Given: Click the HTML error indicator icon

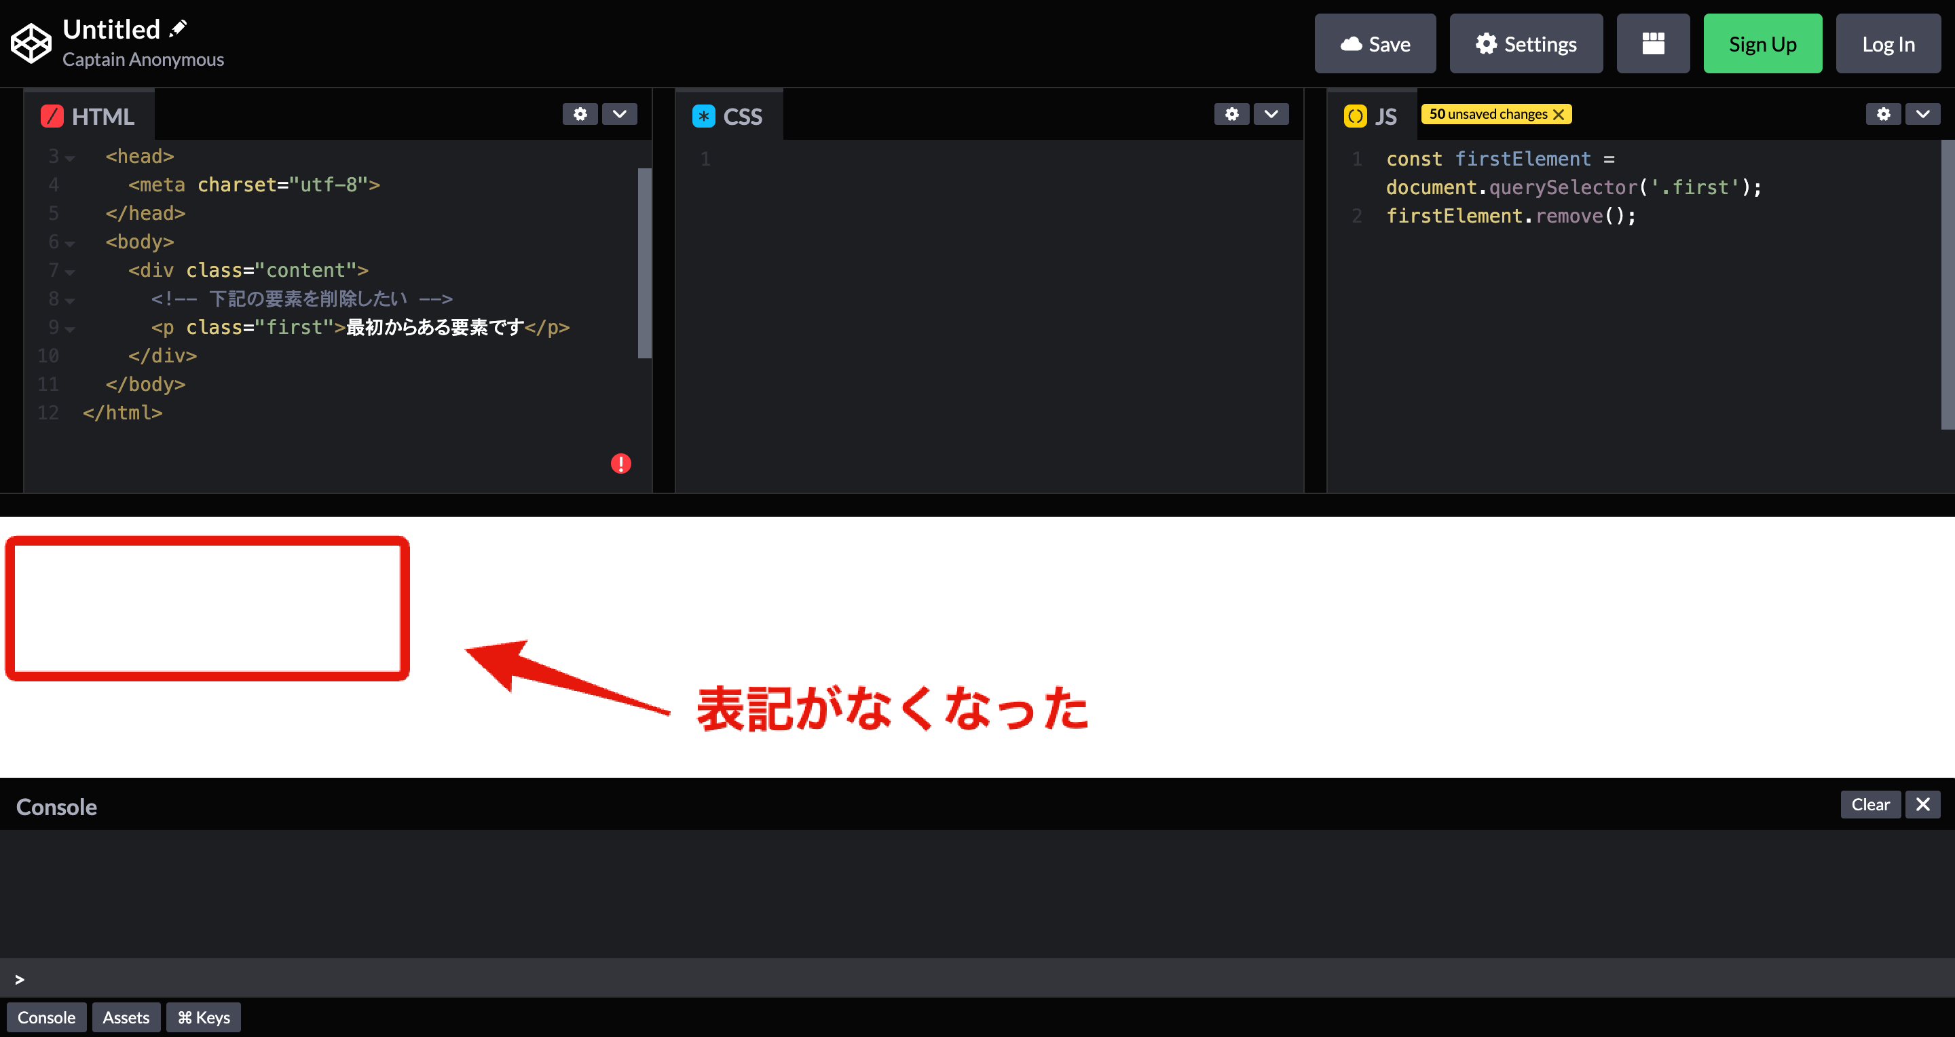Looking at the screenshot, I should pos(621,463).
